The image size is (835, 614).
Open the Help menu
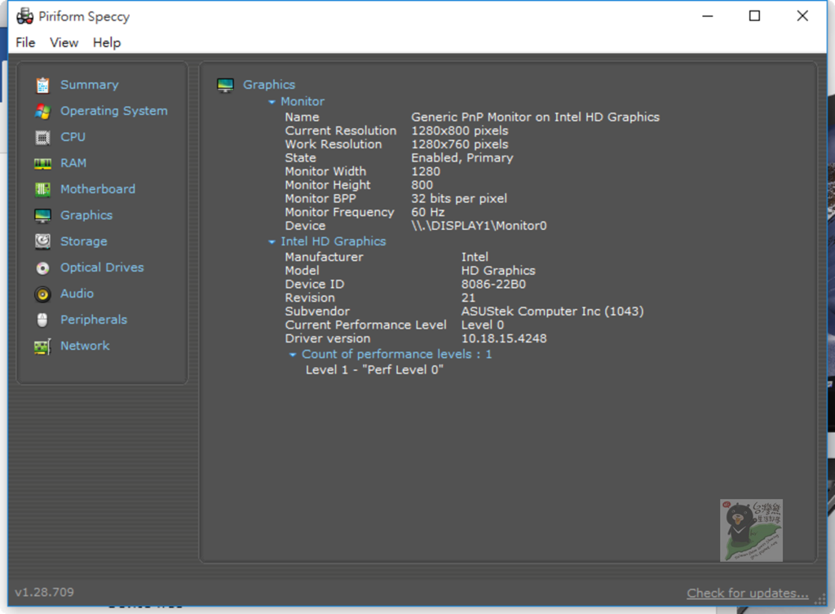click(107, 42)
